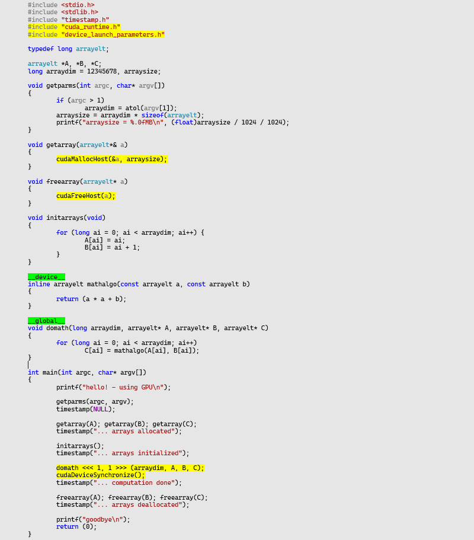Click the return (a * a + b) line
The height and width of the screenshot is (540, 474).
click(x=91, y=299)
